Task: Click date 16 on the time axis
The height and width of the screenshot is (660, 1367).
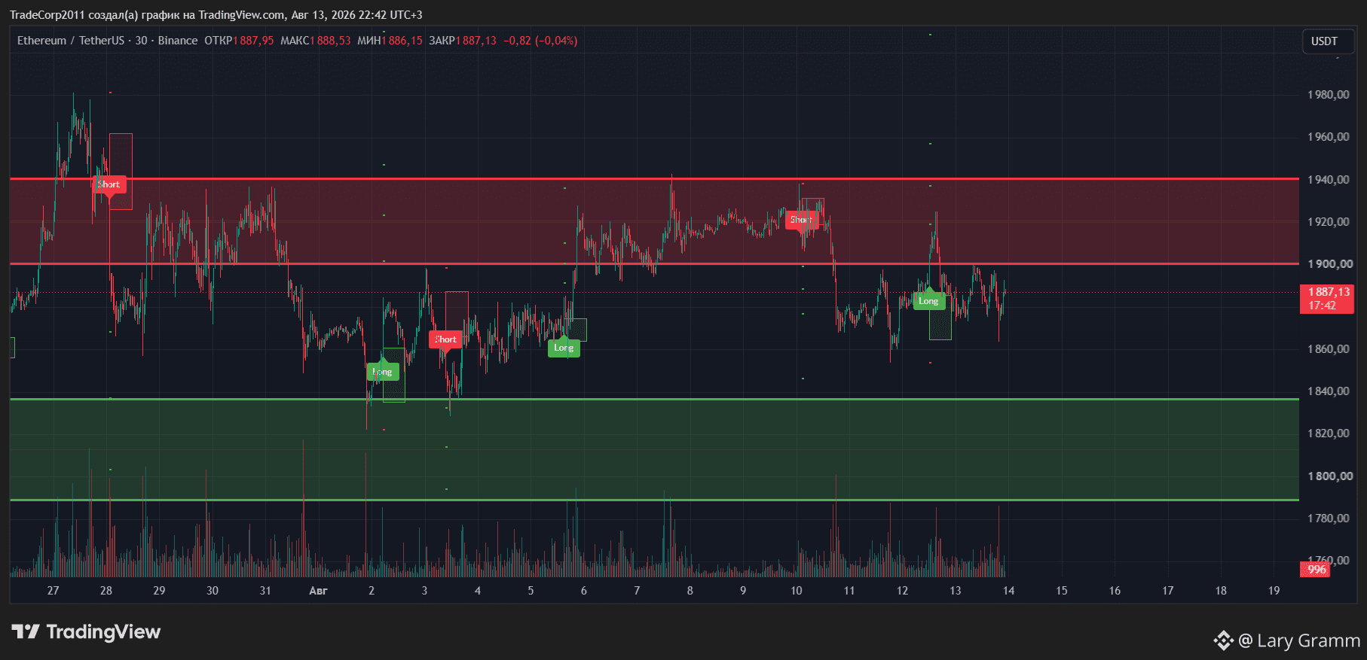Action: pos(1115,591)
